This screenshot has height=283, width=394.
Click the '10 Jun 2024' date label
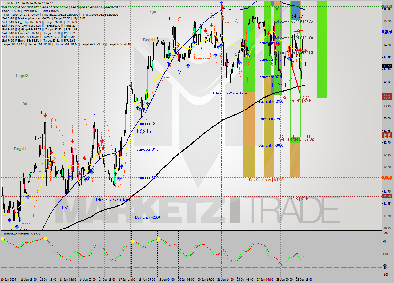pos(8,279)
